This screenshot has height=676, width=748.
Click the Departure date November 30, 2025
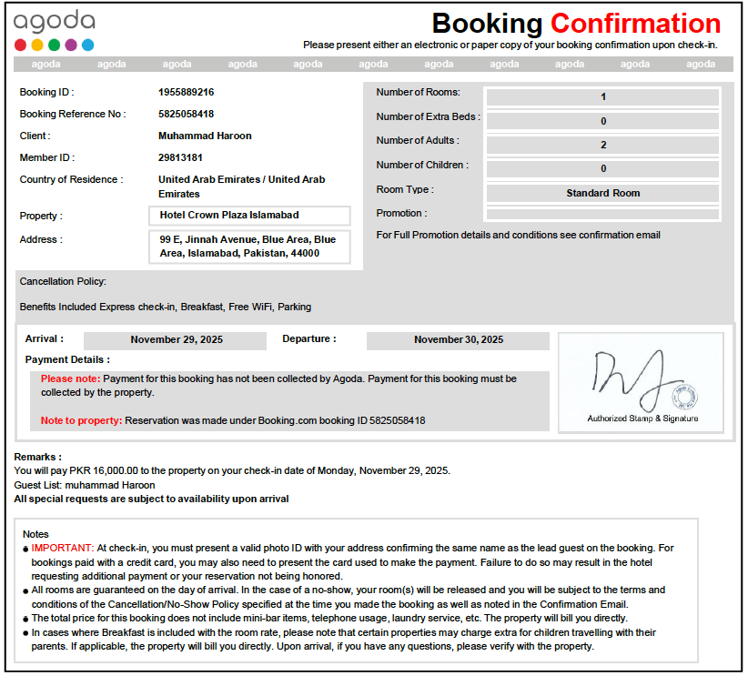coord(458,340)
